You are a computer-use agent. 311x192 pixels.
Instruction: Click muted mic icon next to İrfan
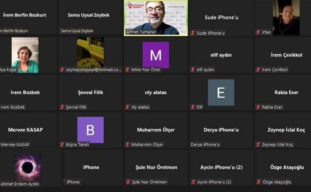pyautogui.click(x=258, y=32)
